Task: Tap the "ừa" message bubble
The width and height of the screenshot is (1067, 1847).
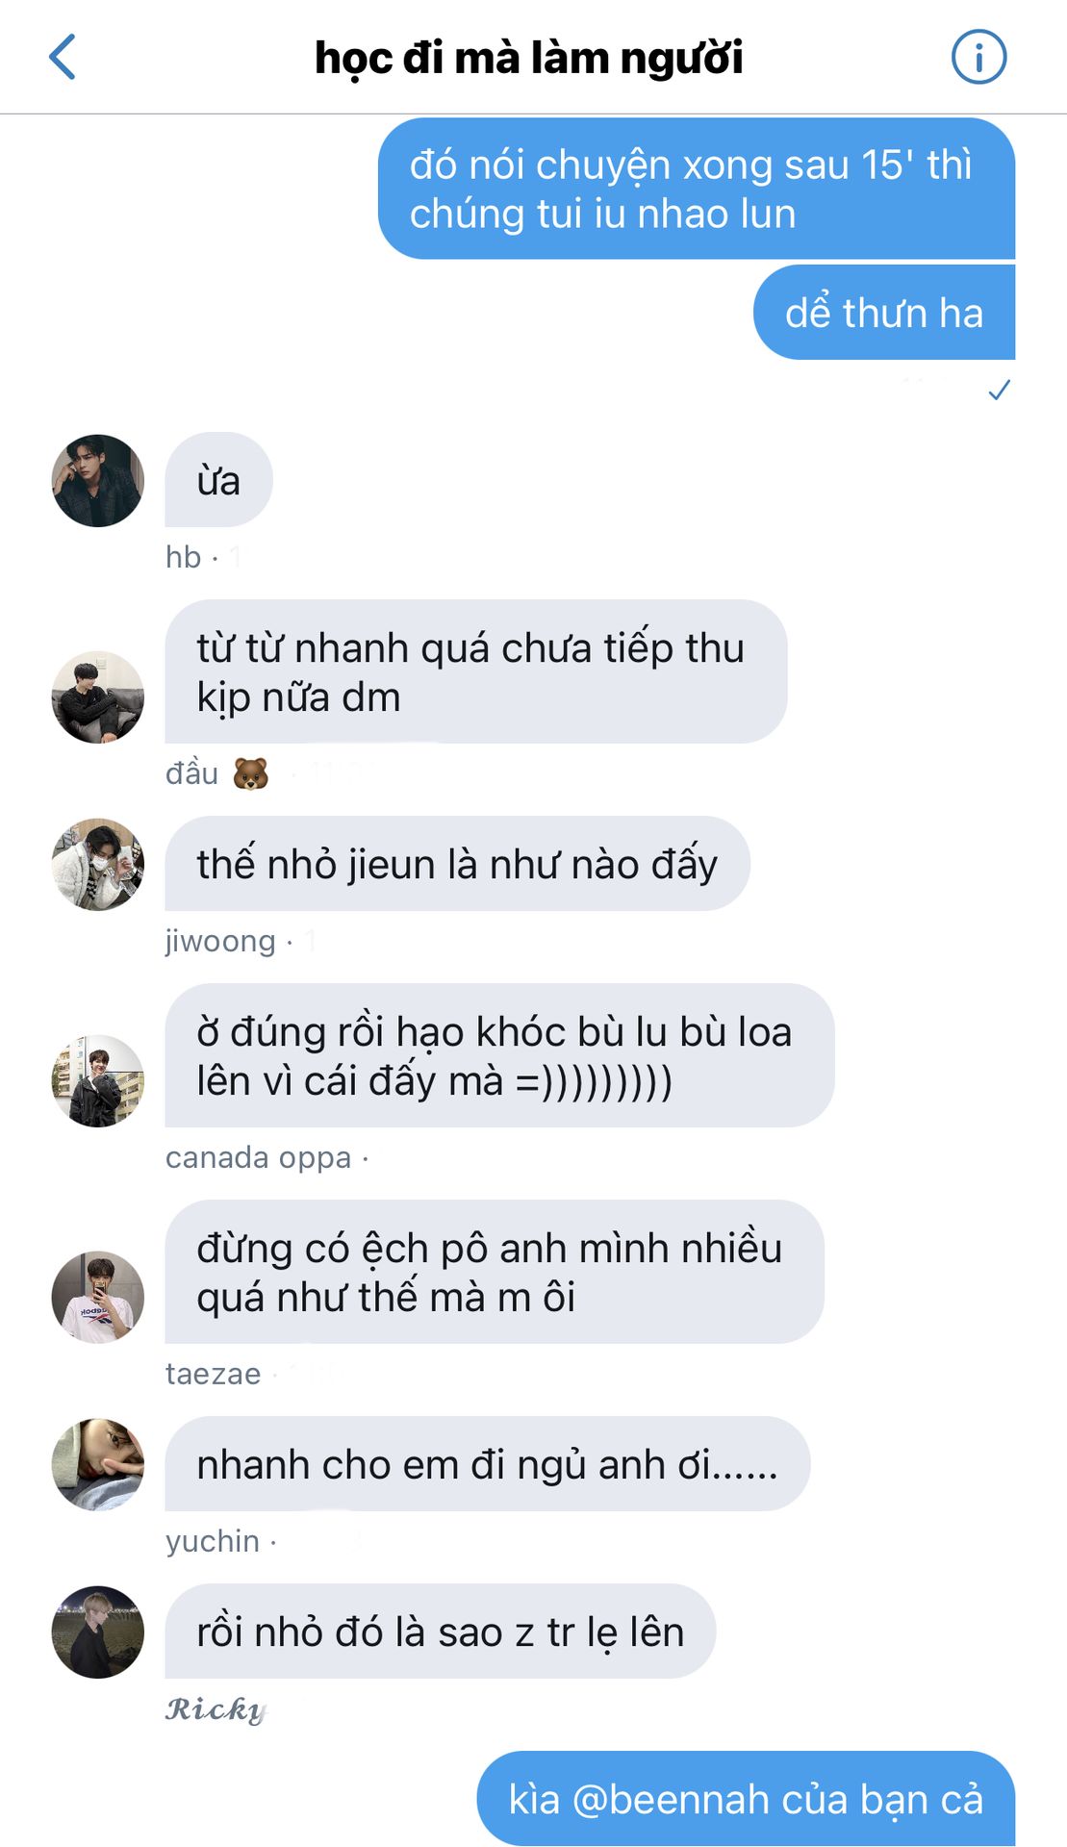Action: click(x=218, y=480)
